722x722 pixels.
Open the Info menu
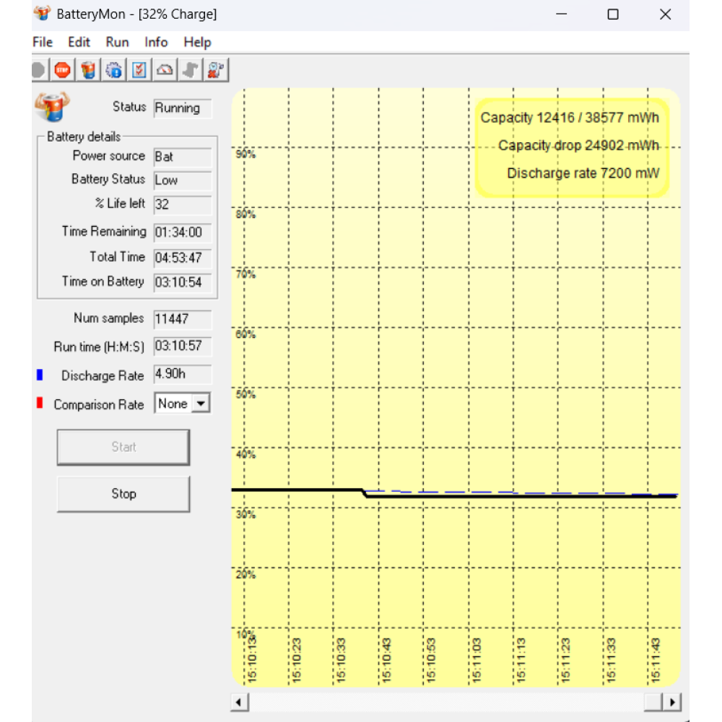(156, 43)
